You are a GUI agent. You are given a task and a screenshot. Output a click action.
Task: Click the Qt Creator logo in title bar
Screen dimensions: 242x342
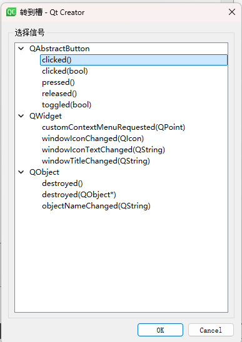click(x=11, y=12)
